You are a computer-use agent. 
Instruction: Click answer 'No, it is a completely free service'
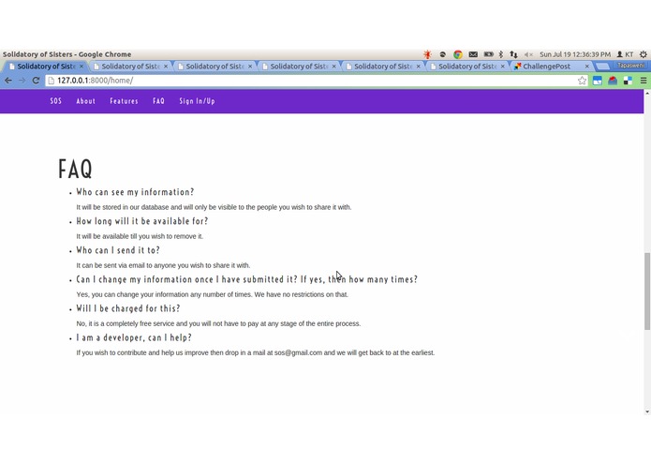pos(218,323)
